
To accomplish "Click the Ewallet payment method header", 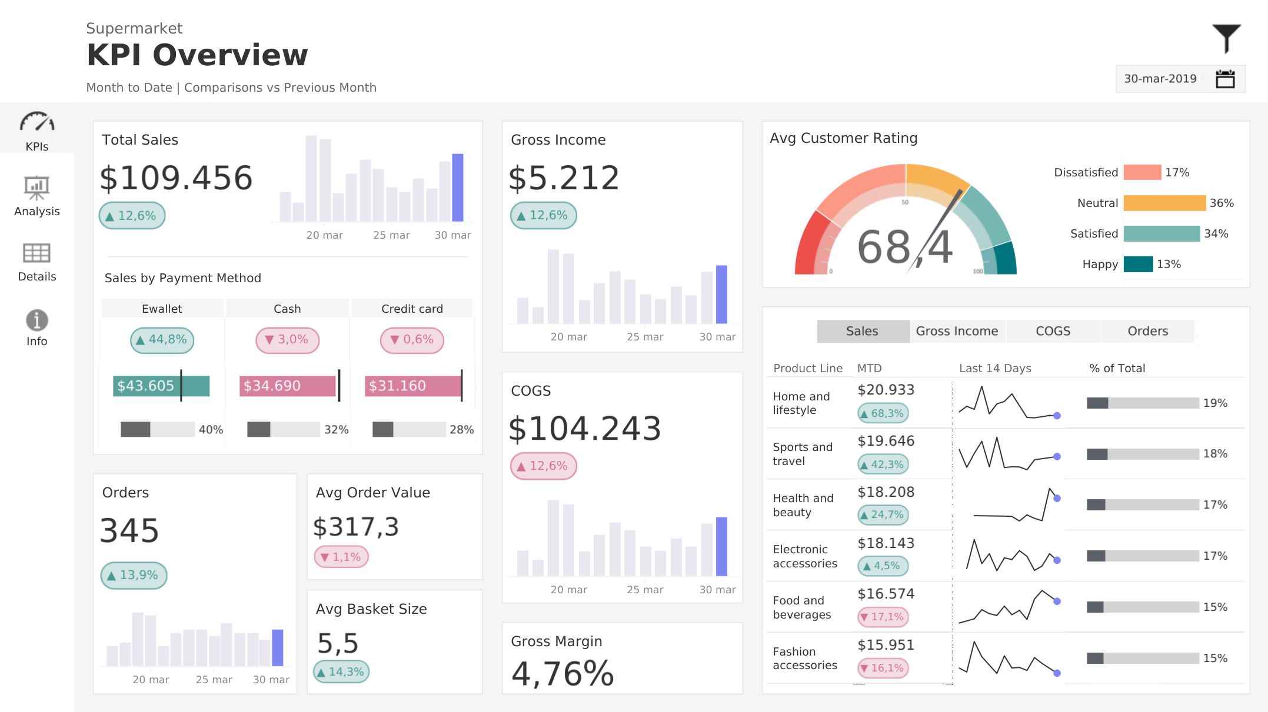I will 162,309.
